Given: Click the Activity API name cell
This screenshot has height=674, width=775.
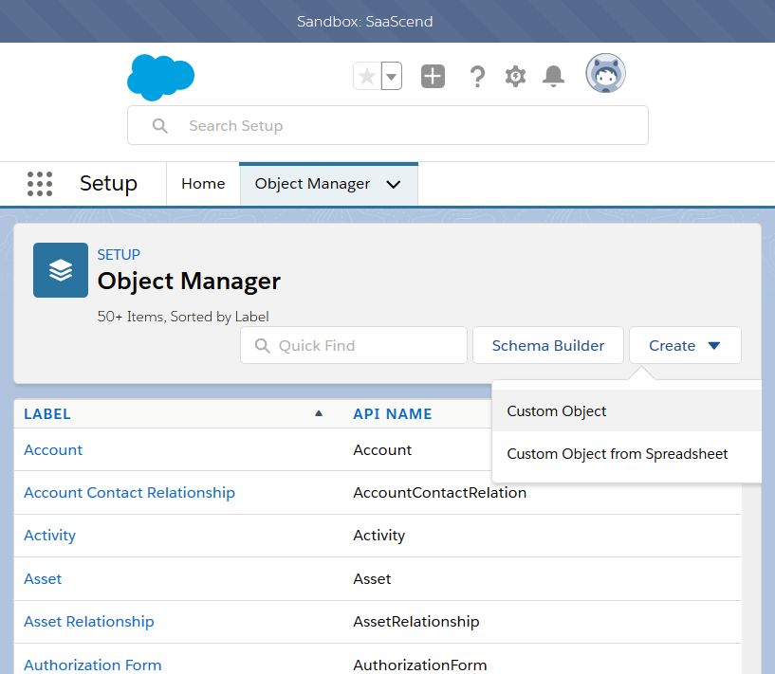Looking at the screenshot, I should (x=379, y=536).
